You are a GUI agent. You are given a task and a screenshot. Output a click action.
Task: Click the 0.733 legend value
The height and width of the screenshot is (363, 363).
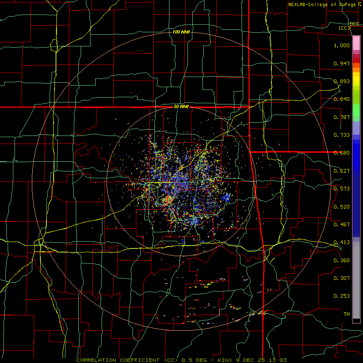point(342,135)
